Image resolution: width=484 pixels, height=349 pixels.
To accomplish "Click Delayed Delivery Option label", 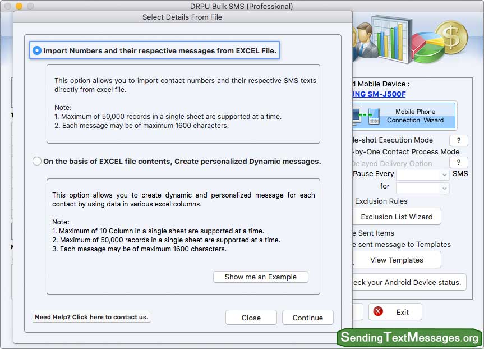I will click(392, 163).
